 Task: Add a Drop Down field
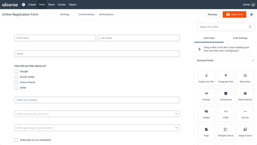[245, 78]
